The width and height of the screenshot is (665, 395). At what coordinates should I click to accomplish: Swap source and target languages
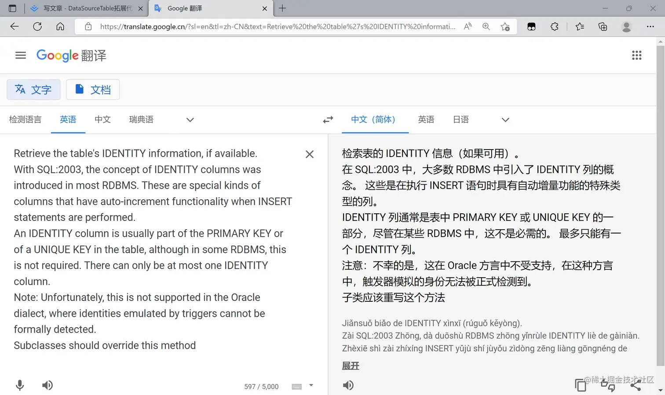coord(328,120)
